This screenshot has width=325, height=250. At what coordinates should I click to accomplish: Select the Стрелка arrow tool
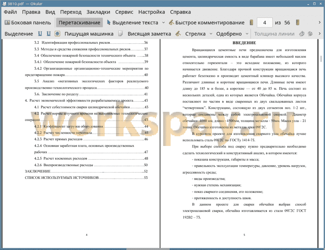tap(195, 34)
